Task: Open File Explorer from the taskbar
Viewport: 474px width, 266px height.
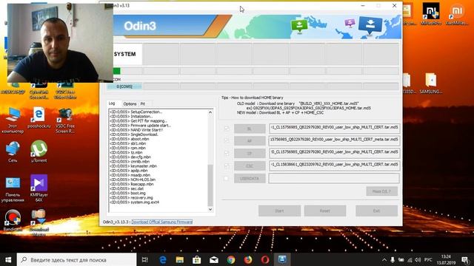Action: (180, 259)
